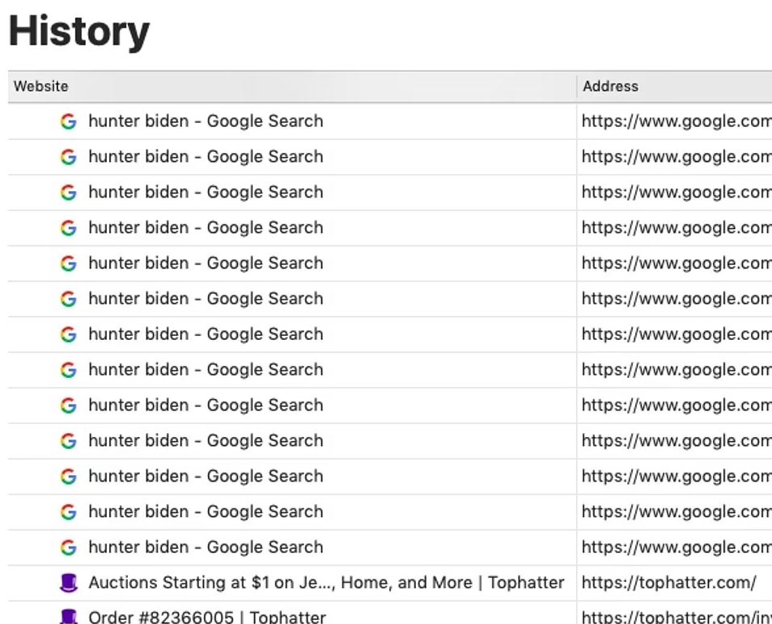772x624 pixels.
Task: Select the google.com address in the first row
Action: 675,121
